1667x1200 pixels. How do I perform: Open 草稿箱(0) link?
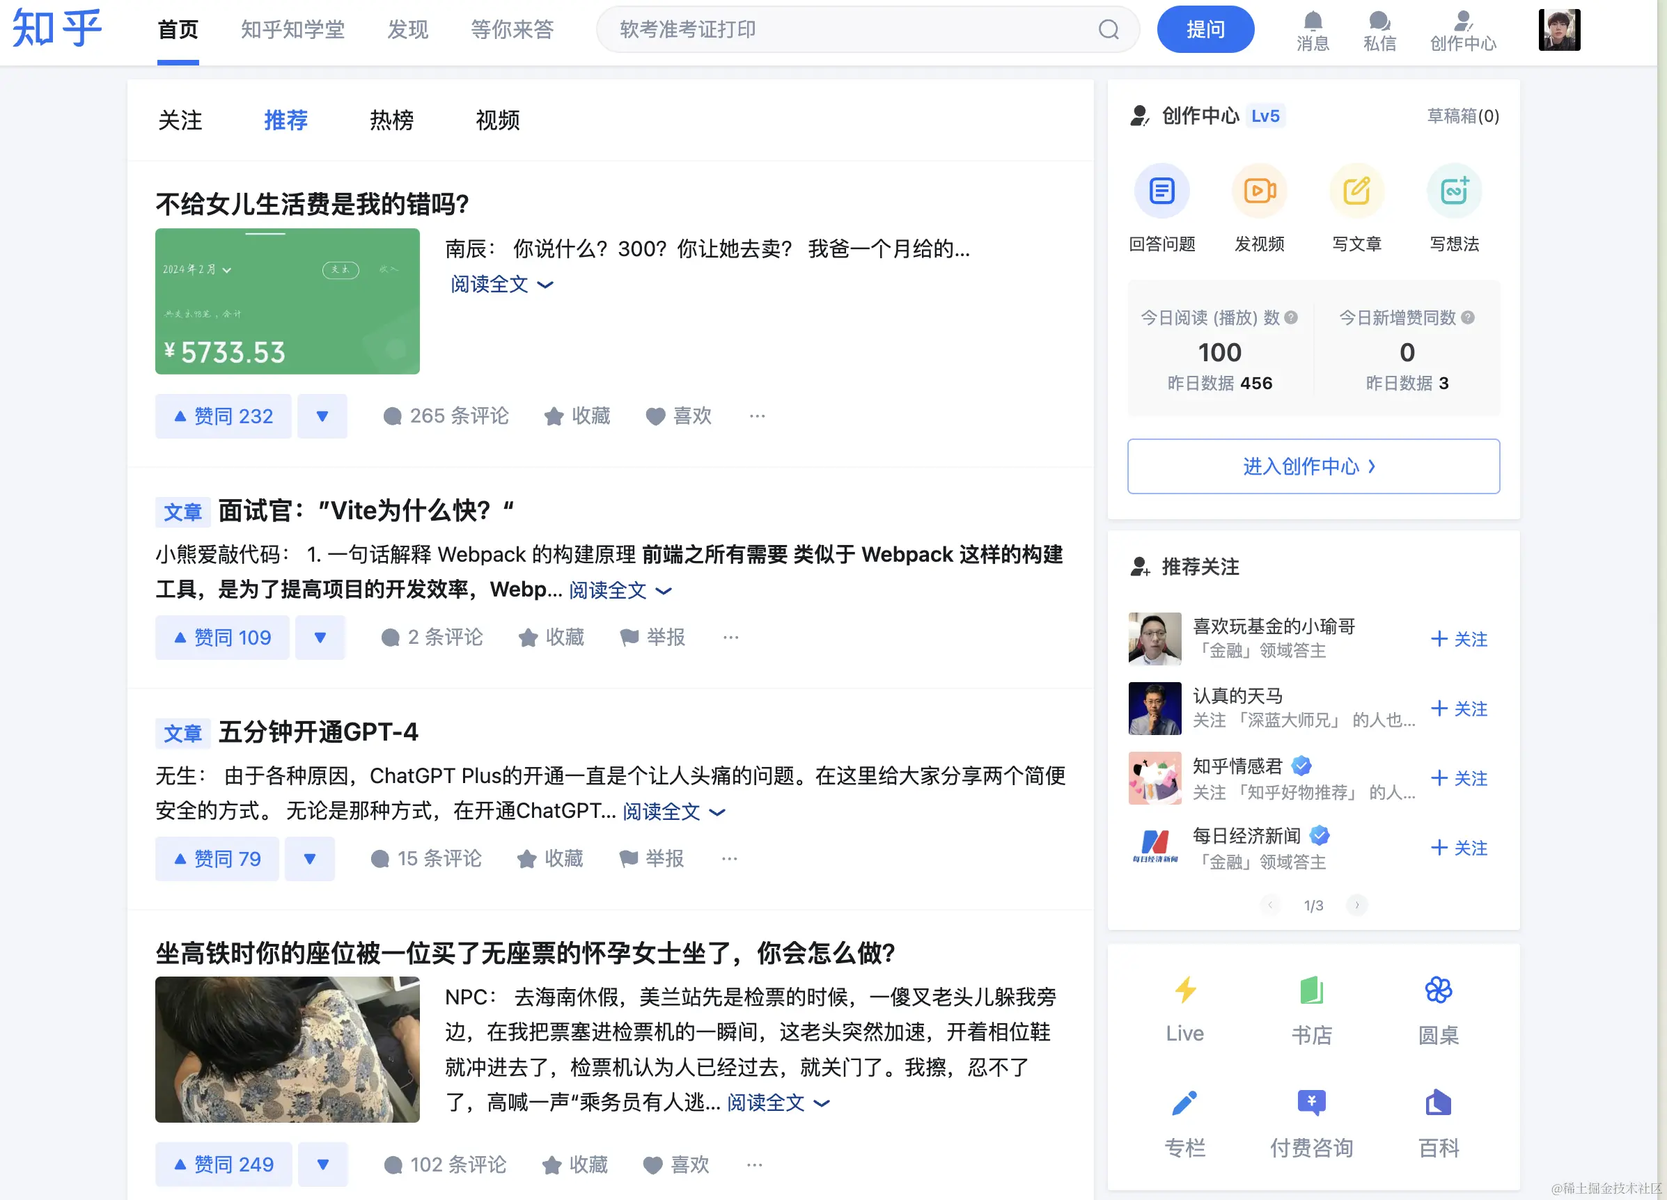[1463, 116]
